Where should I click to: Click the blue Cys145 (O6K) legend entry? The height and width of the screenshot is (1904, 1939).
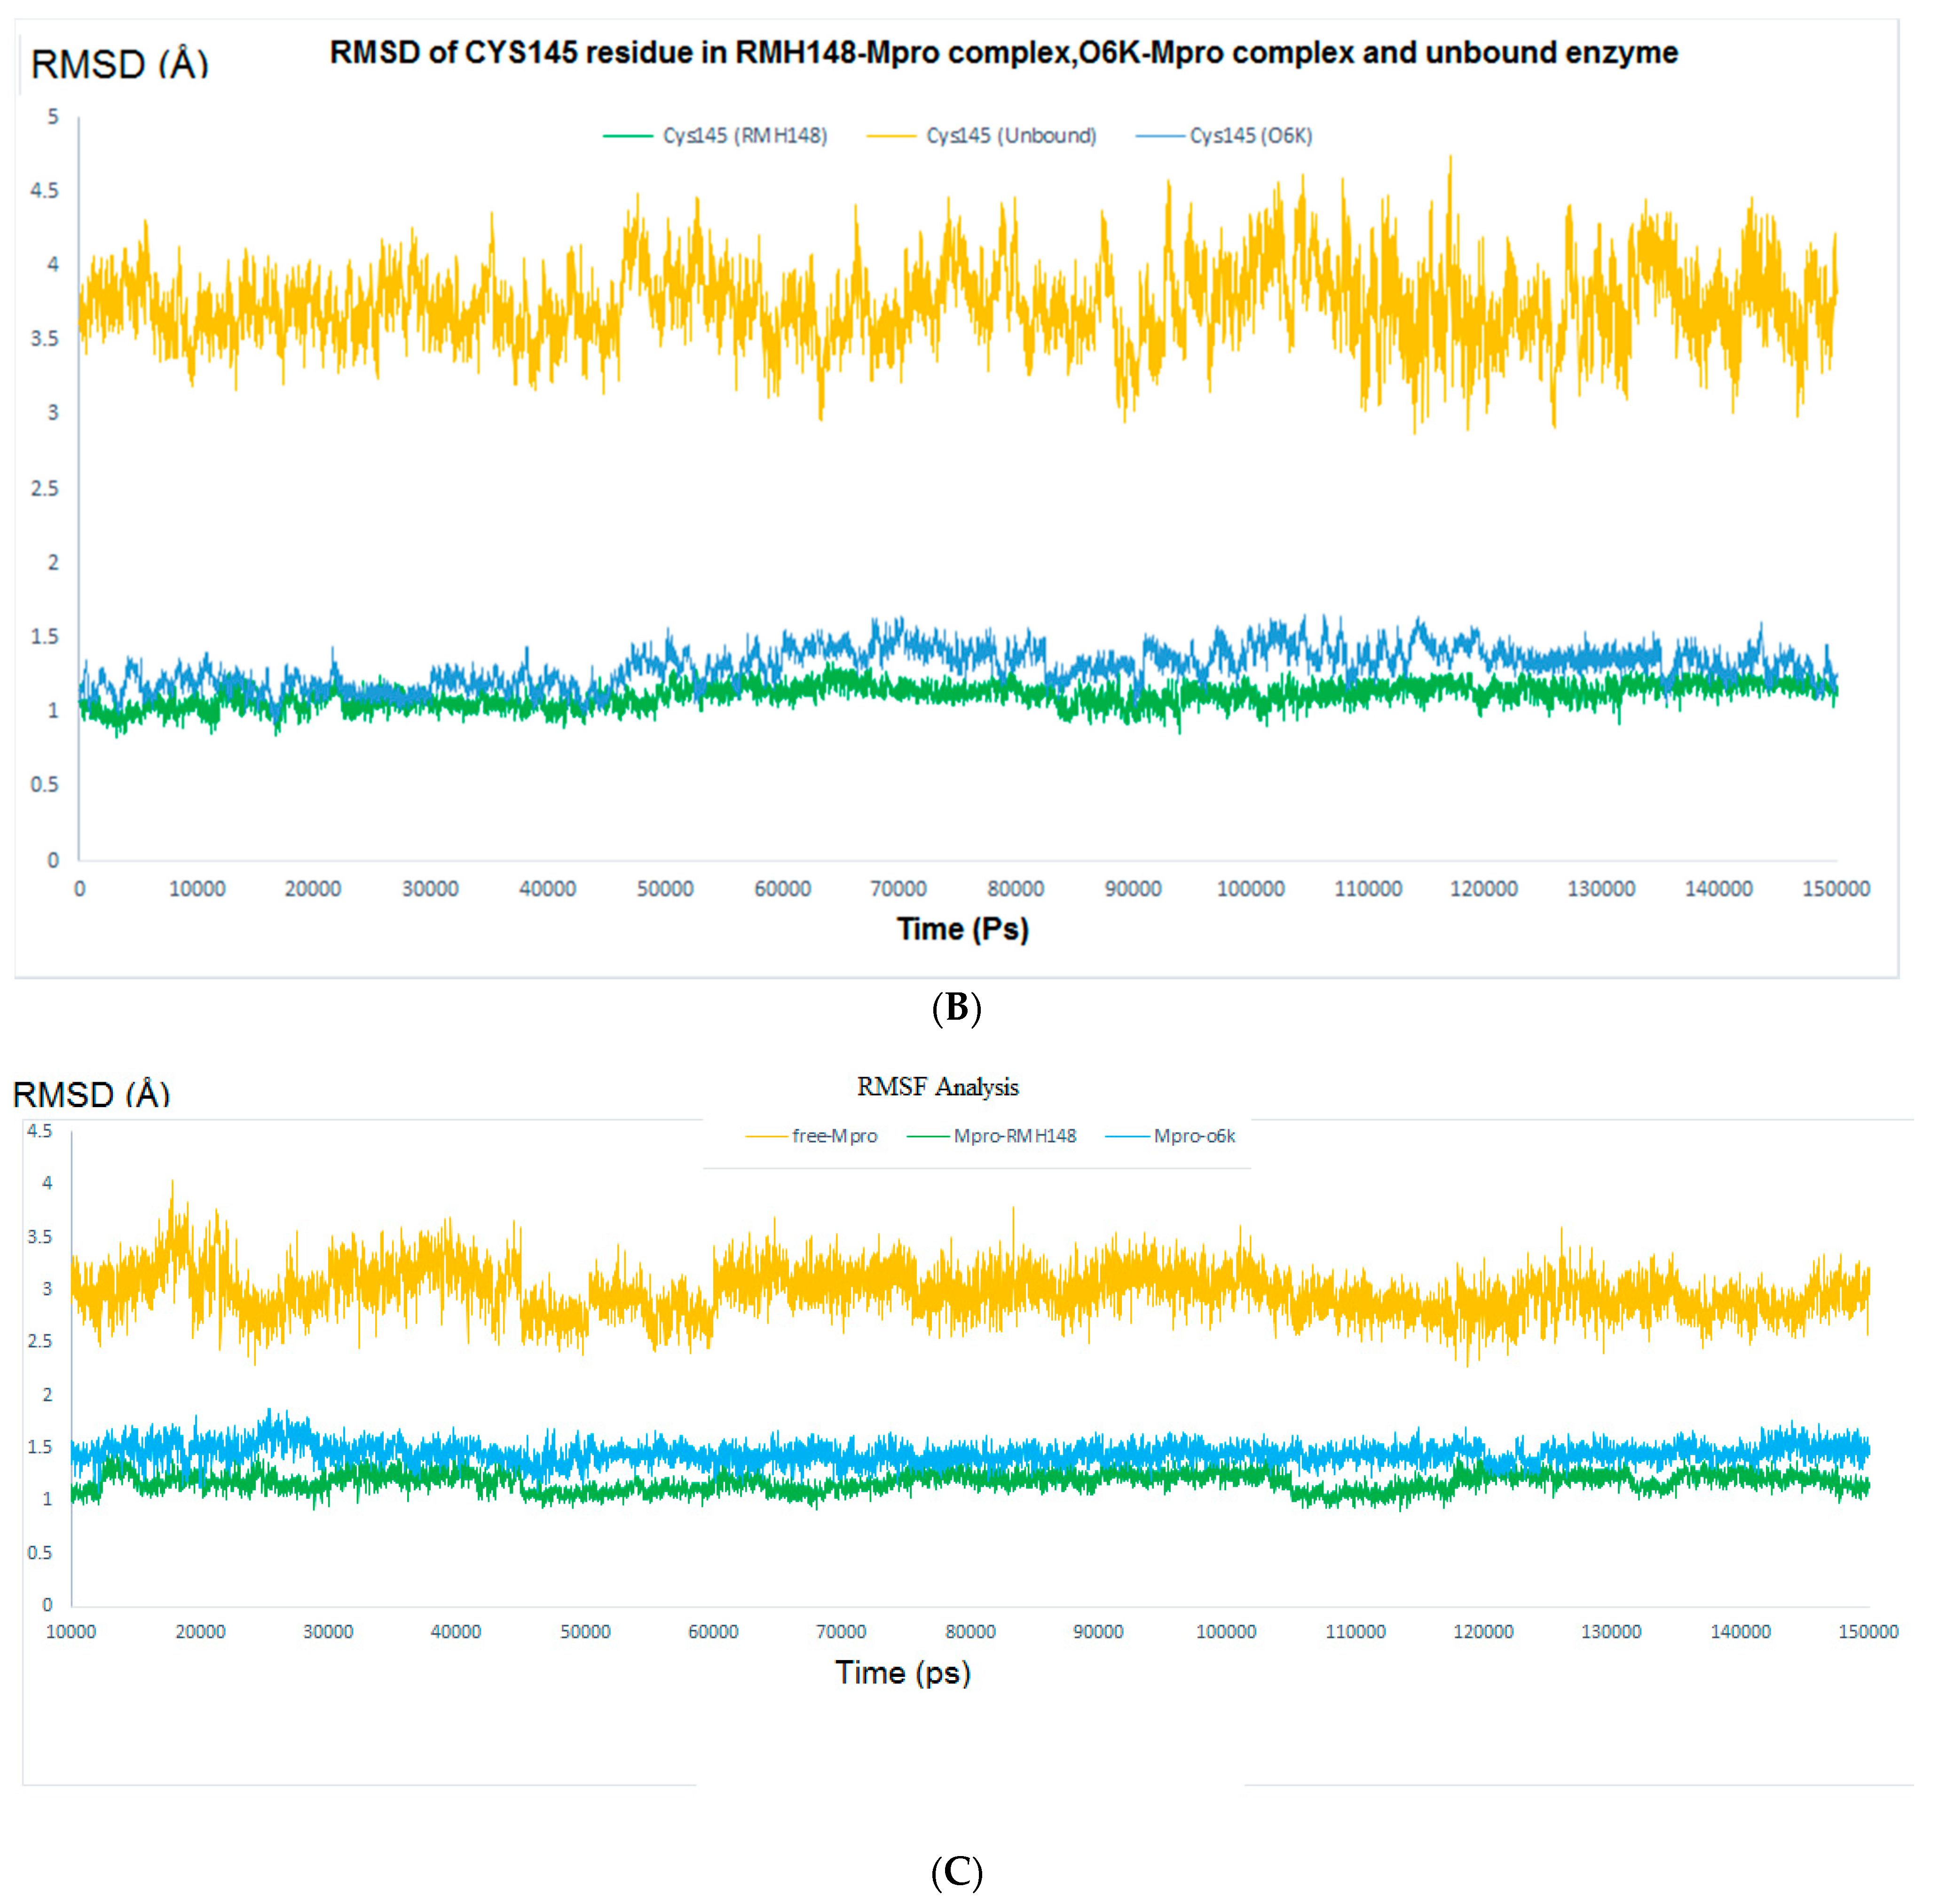tap(1250, 136)
